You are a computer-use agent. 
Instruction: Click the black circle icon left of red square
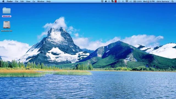click(x=112, y=1)
